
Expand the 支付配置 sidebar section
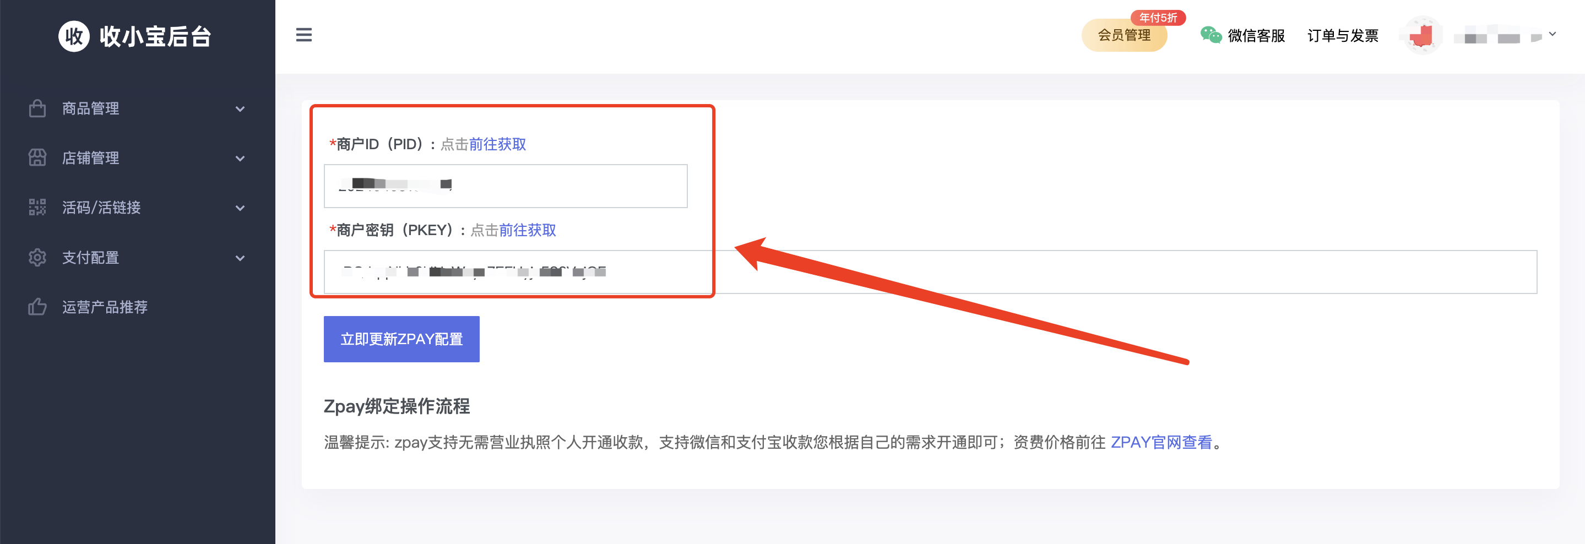pyautogui.click(x=240, y=258)
